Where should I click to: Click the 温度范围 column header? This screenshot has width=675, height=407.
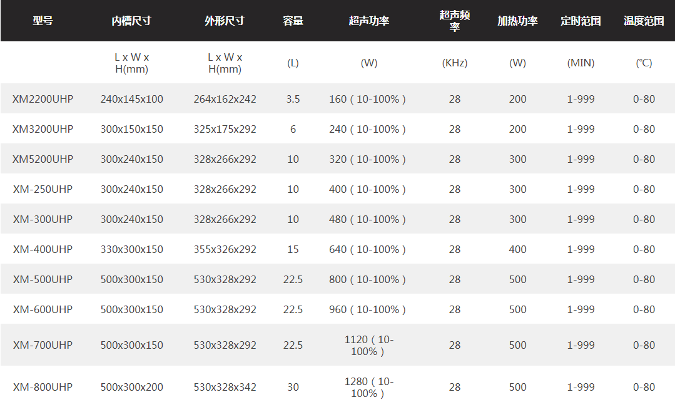pyautogui.click(x=644, y=21)
